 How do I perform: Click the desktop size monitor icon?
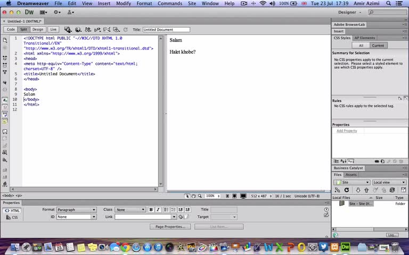point(243,196)
